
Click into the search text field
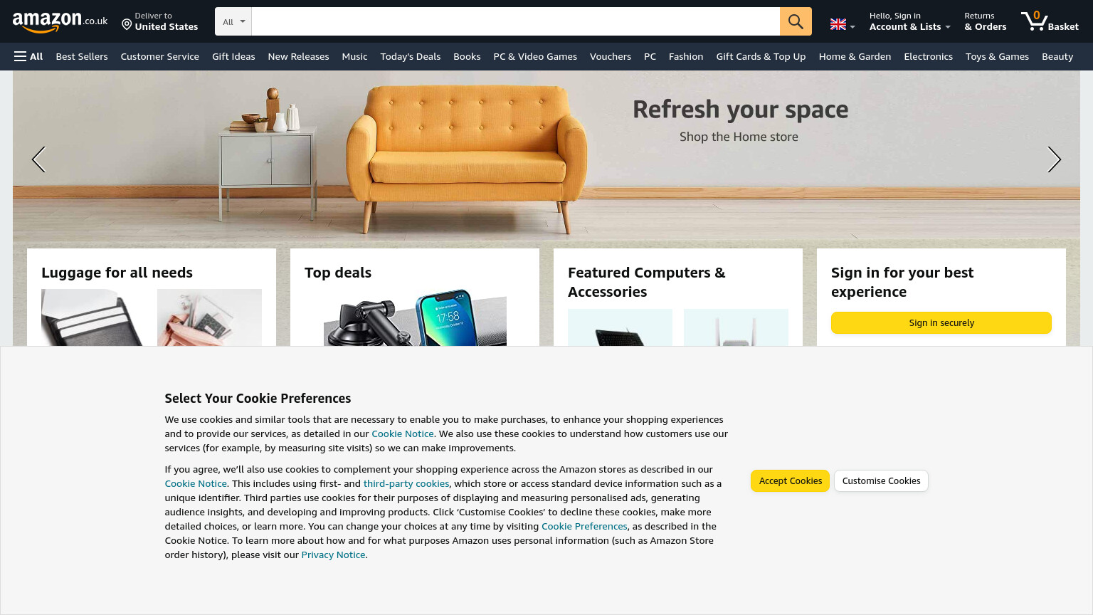[x=515, y=21]
